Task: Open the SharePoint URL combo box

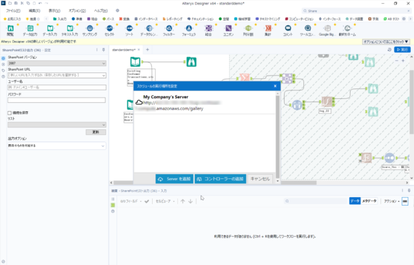Action: [x=57, y=76]
